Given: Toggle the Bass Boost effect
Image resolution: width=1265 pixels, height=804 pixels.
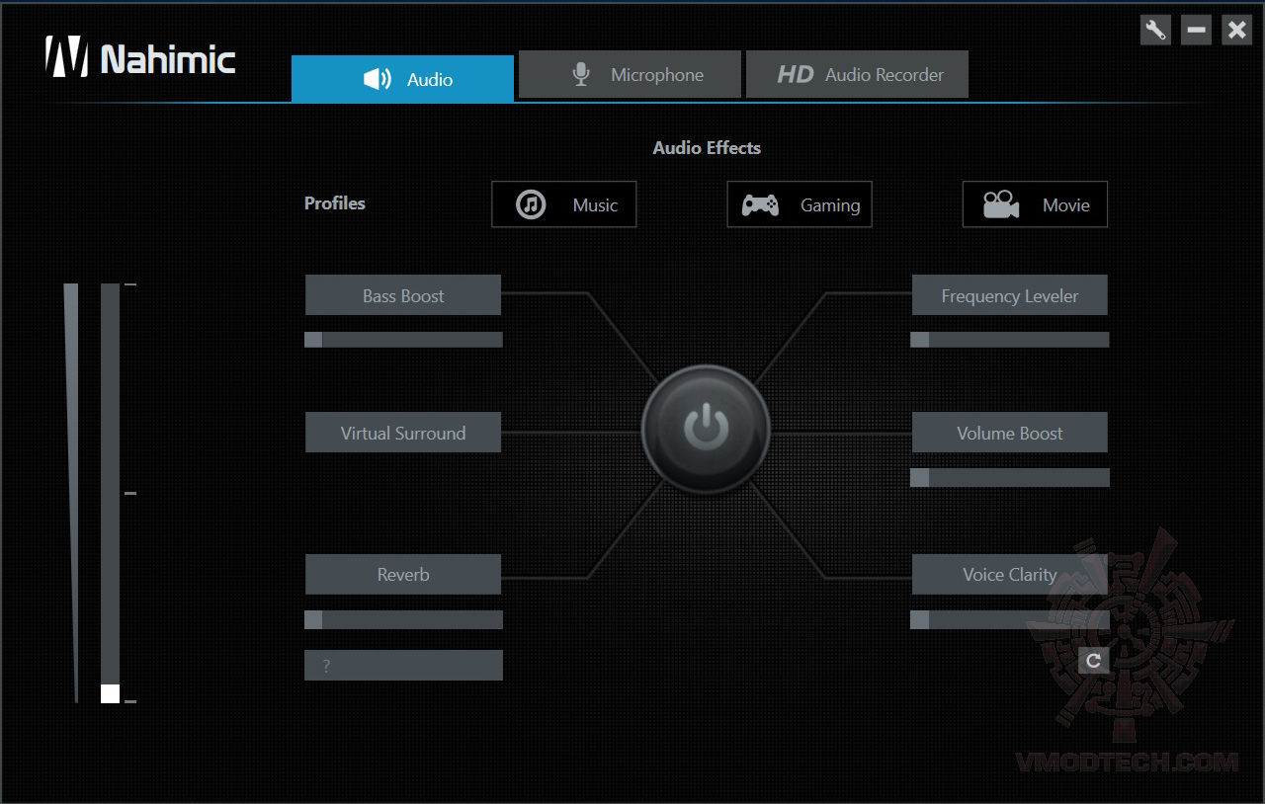Looking at the screenshot, I should [x=403, y=295].
